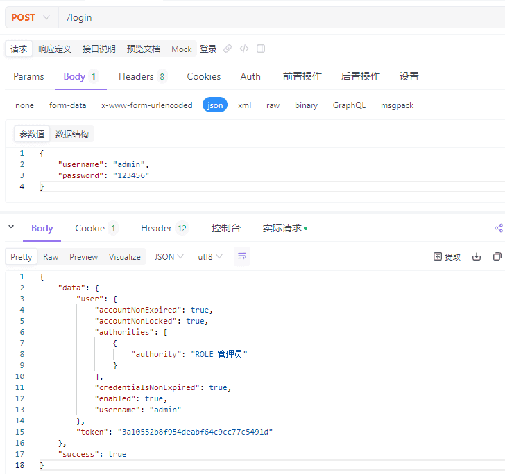Open the 预览文档 tab
Image resolution: width=505 pixels, height=474 pixels.
click(144, 49)
